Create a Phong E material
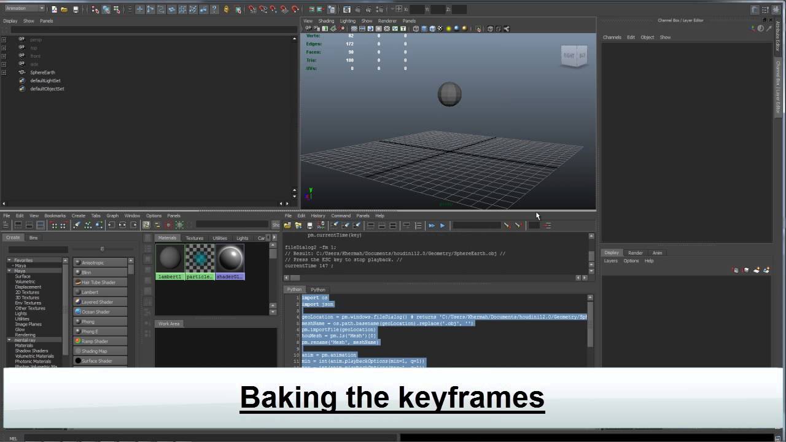 pos(100,331)
